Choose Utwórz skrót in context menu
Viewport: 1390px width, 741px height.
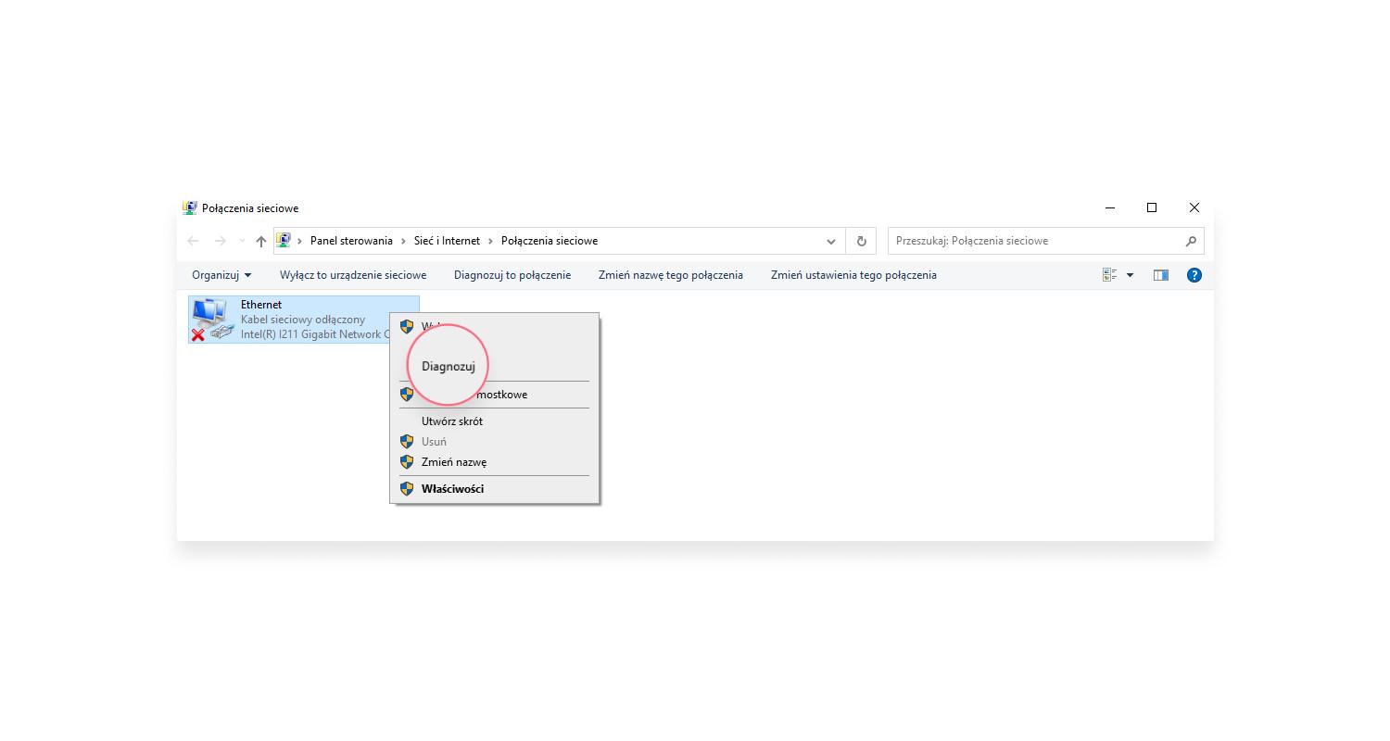[452, 421]
